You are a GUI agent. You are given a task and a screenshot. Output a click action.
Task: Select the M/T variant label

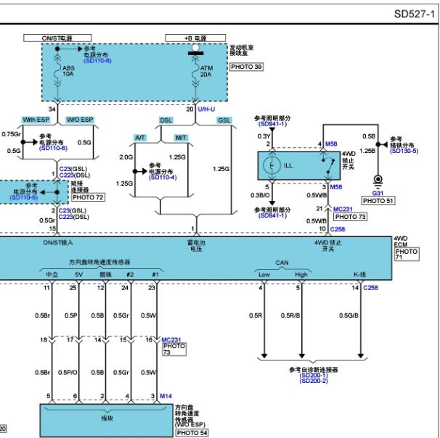(181, 138)
